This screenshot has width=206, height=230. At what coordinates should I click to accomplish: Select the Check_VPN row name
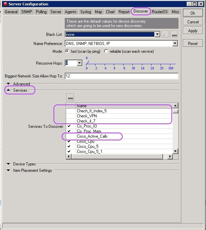87,116
